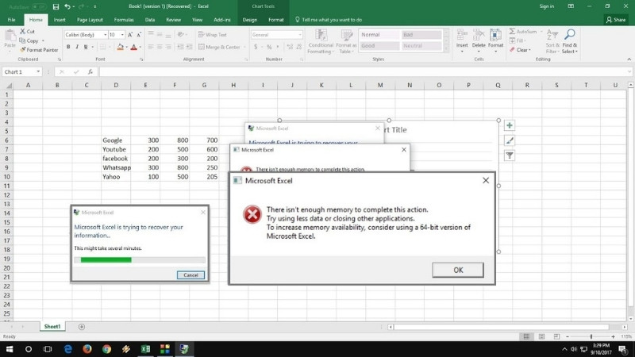635x357 pixels.
Task: Click the formula bar input
Action: pyautogui.click(x=364, y=71)
